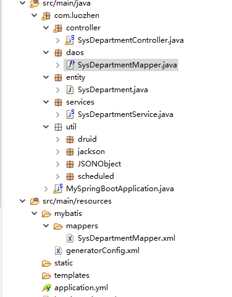Select the generatorConfig.xml label
Viewport: 232px width, 297px height.
click(102, 251)
